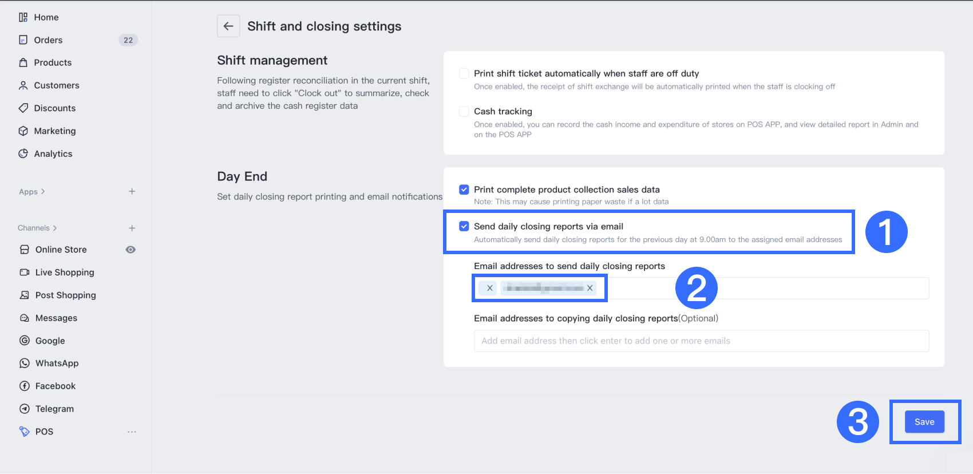The width and height of the screenshot is (973, 474).
Task: Click the Telegram channel icon
Action: coord(25,409)
